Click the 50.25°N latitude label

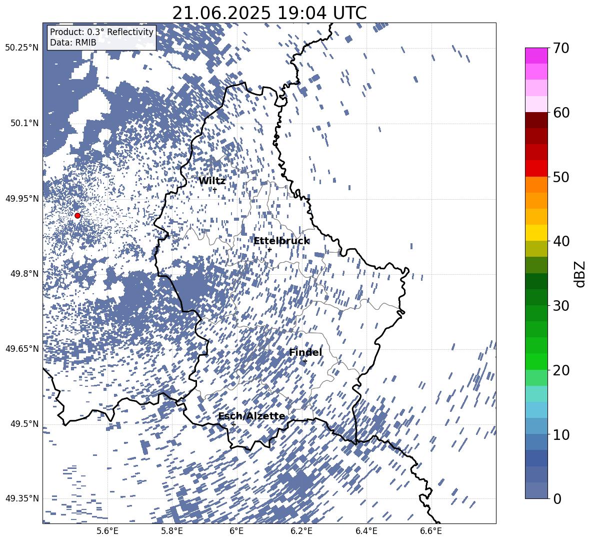[22, 48]
